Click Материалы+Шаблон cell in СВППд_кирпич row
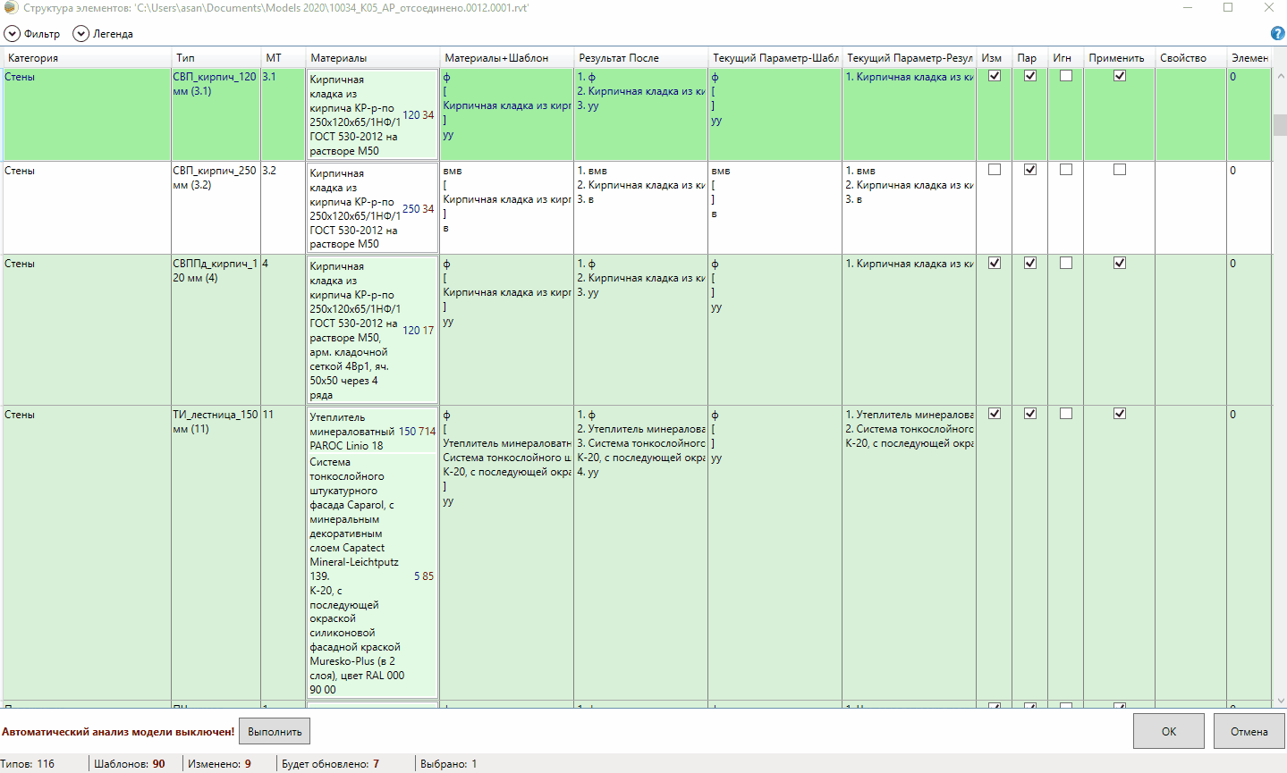 coord(507,330)
